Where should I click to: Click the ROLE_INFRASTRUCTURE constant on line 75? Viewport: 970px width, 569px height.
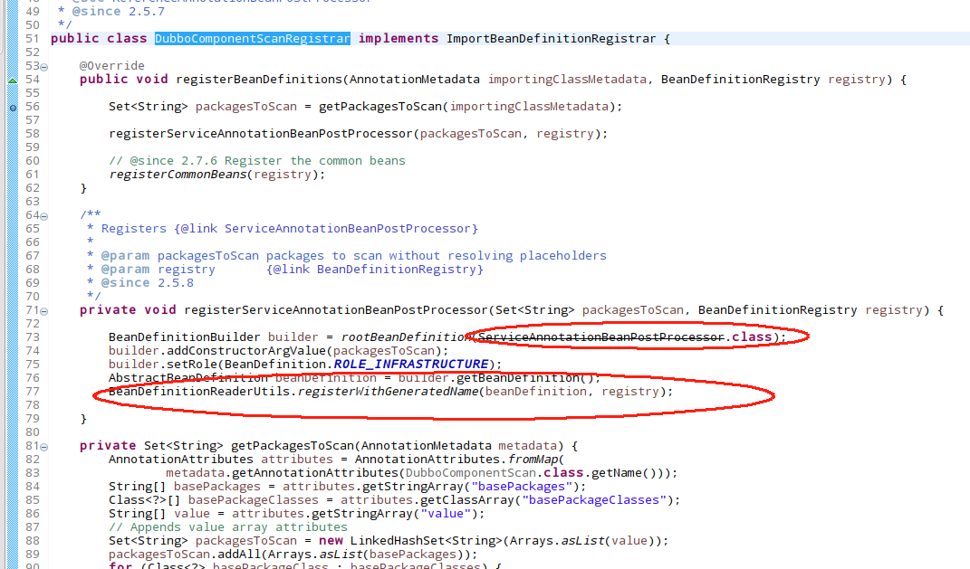411,365
